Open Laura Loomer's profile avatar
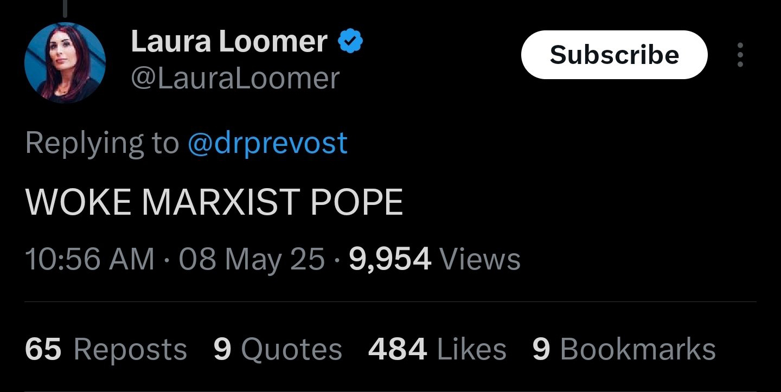Screen dimensions: 781x392 point(65,62)
